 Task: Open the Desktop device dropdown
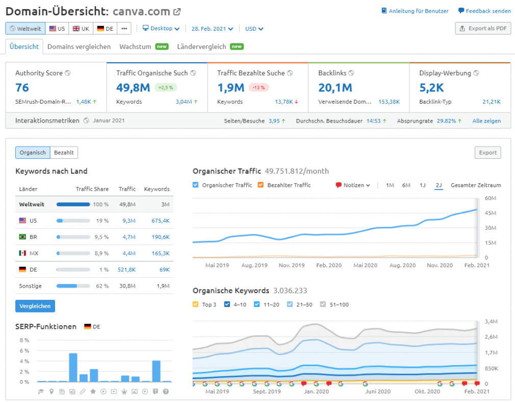coord(161,29)
